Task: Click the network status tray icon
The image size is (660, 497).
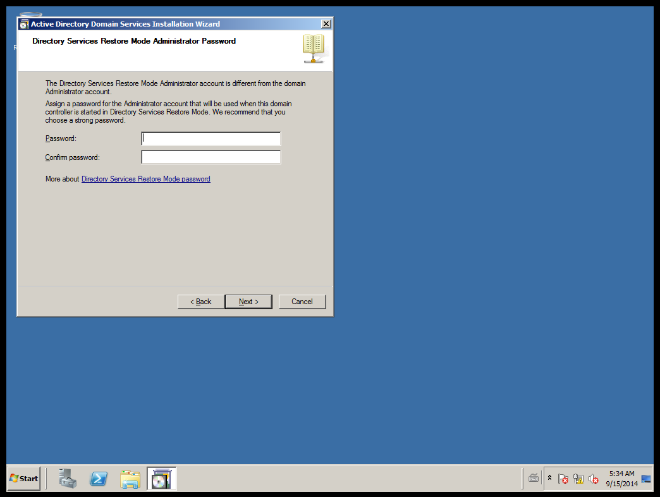Action: coord(578,479)
